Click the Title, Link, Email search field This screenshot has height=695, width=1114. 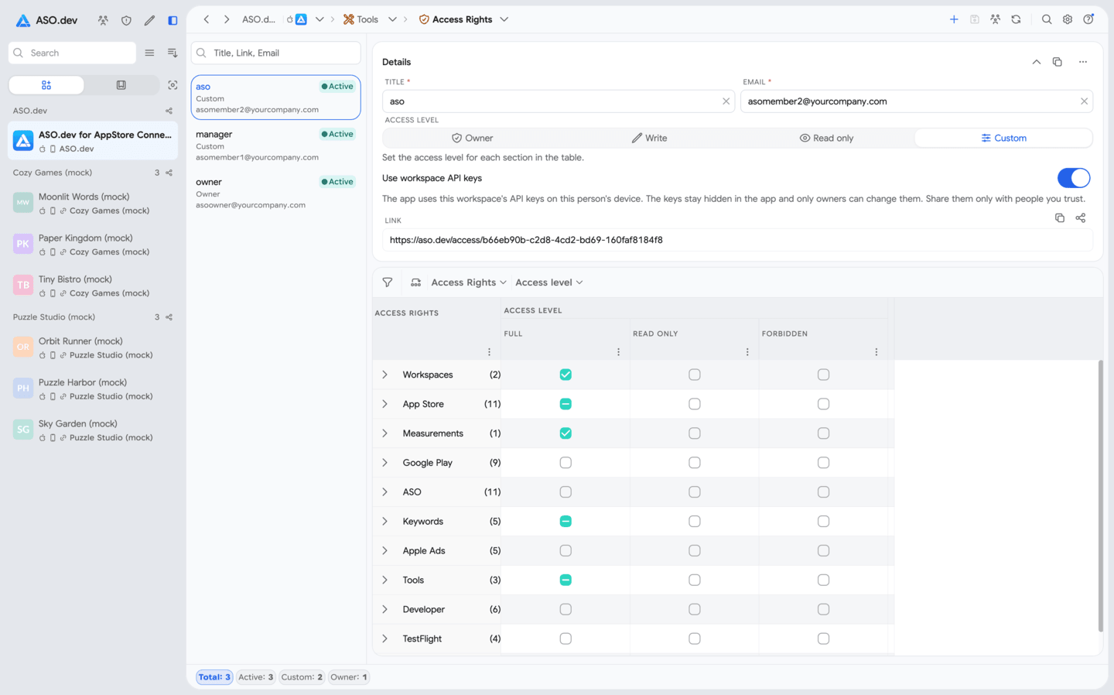click(x=276, y=53)
